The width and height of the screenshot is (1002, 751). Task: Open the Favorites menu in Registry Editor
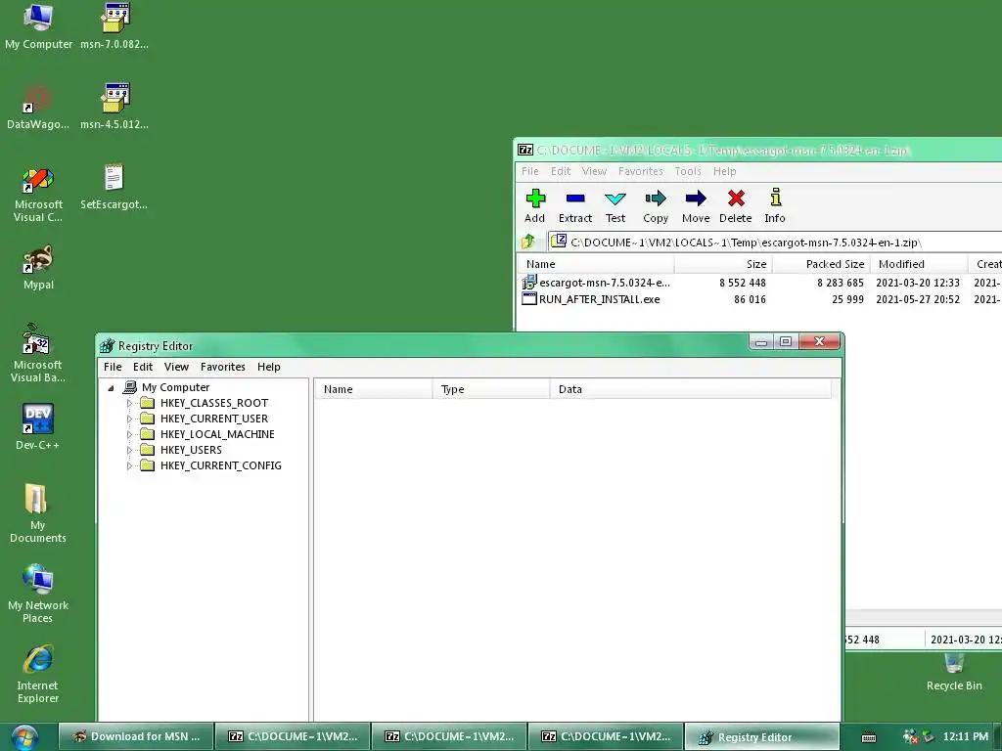pyautogui.click(x=222, y=367)
